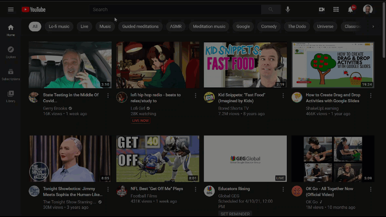
Task: Open the ShakeUpLearning channel name link
Action: point(322,108)
